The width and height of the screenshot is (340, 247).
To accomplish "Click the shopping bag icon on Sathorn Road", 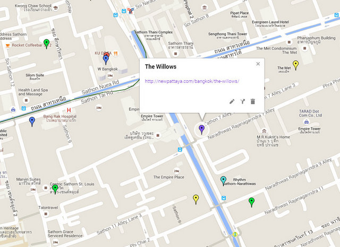I will click(x=13, y=109).
